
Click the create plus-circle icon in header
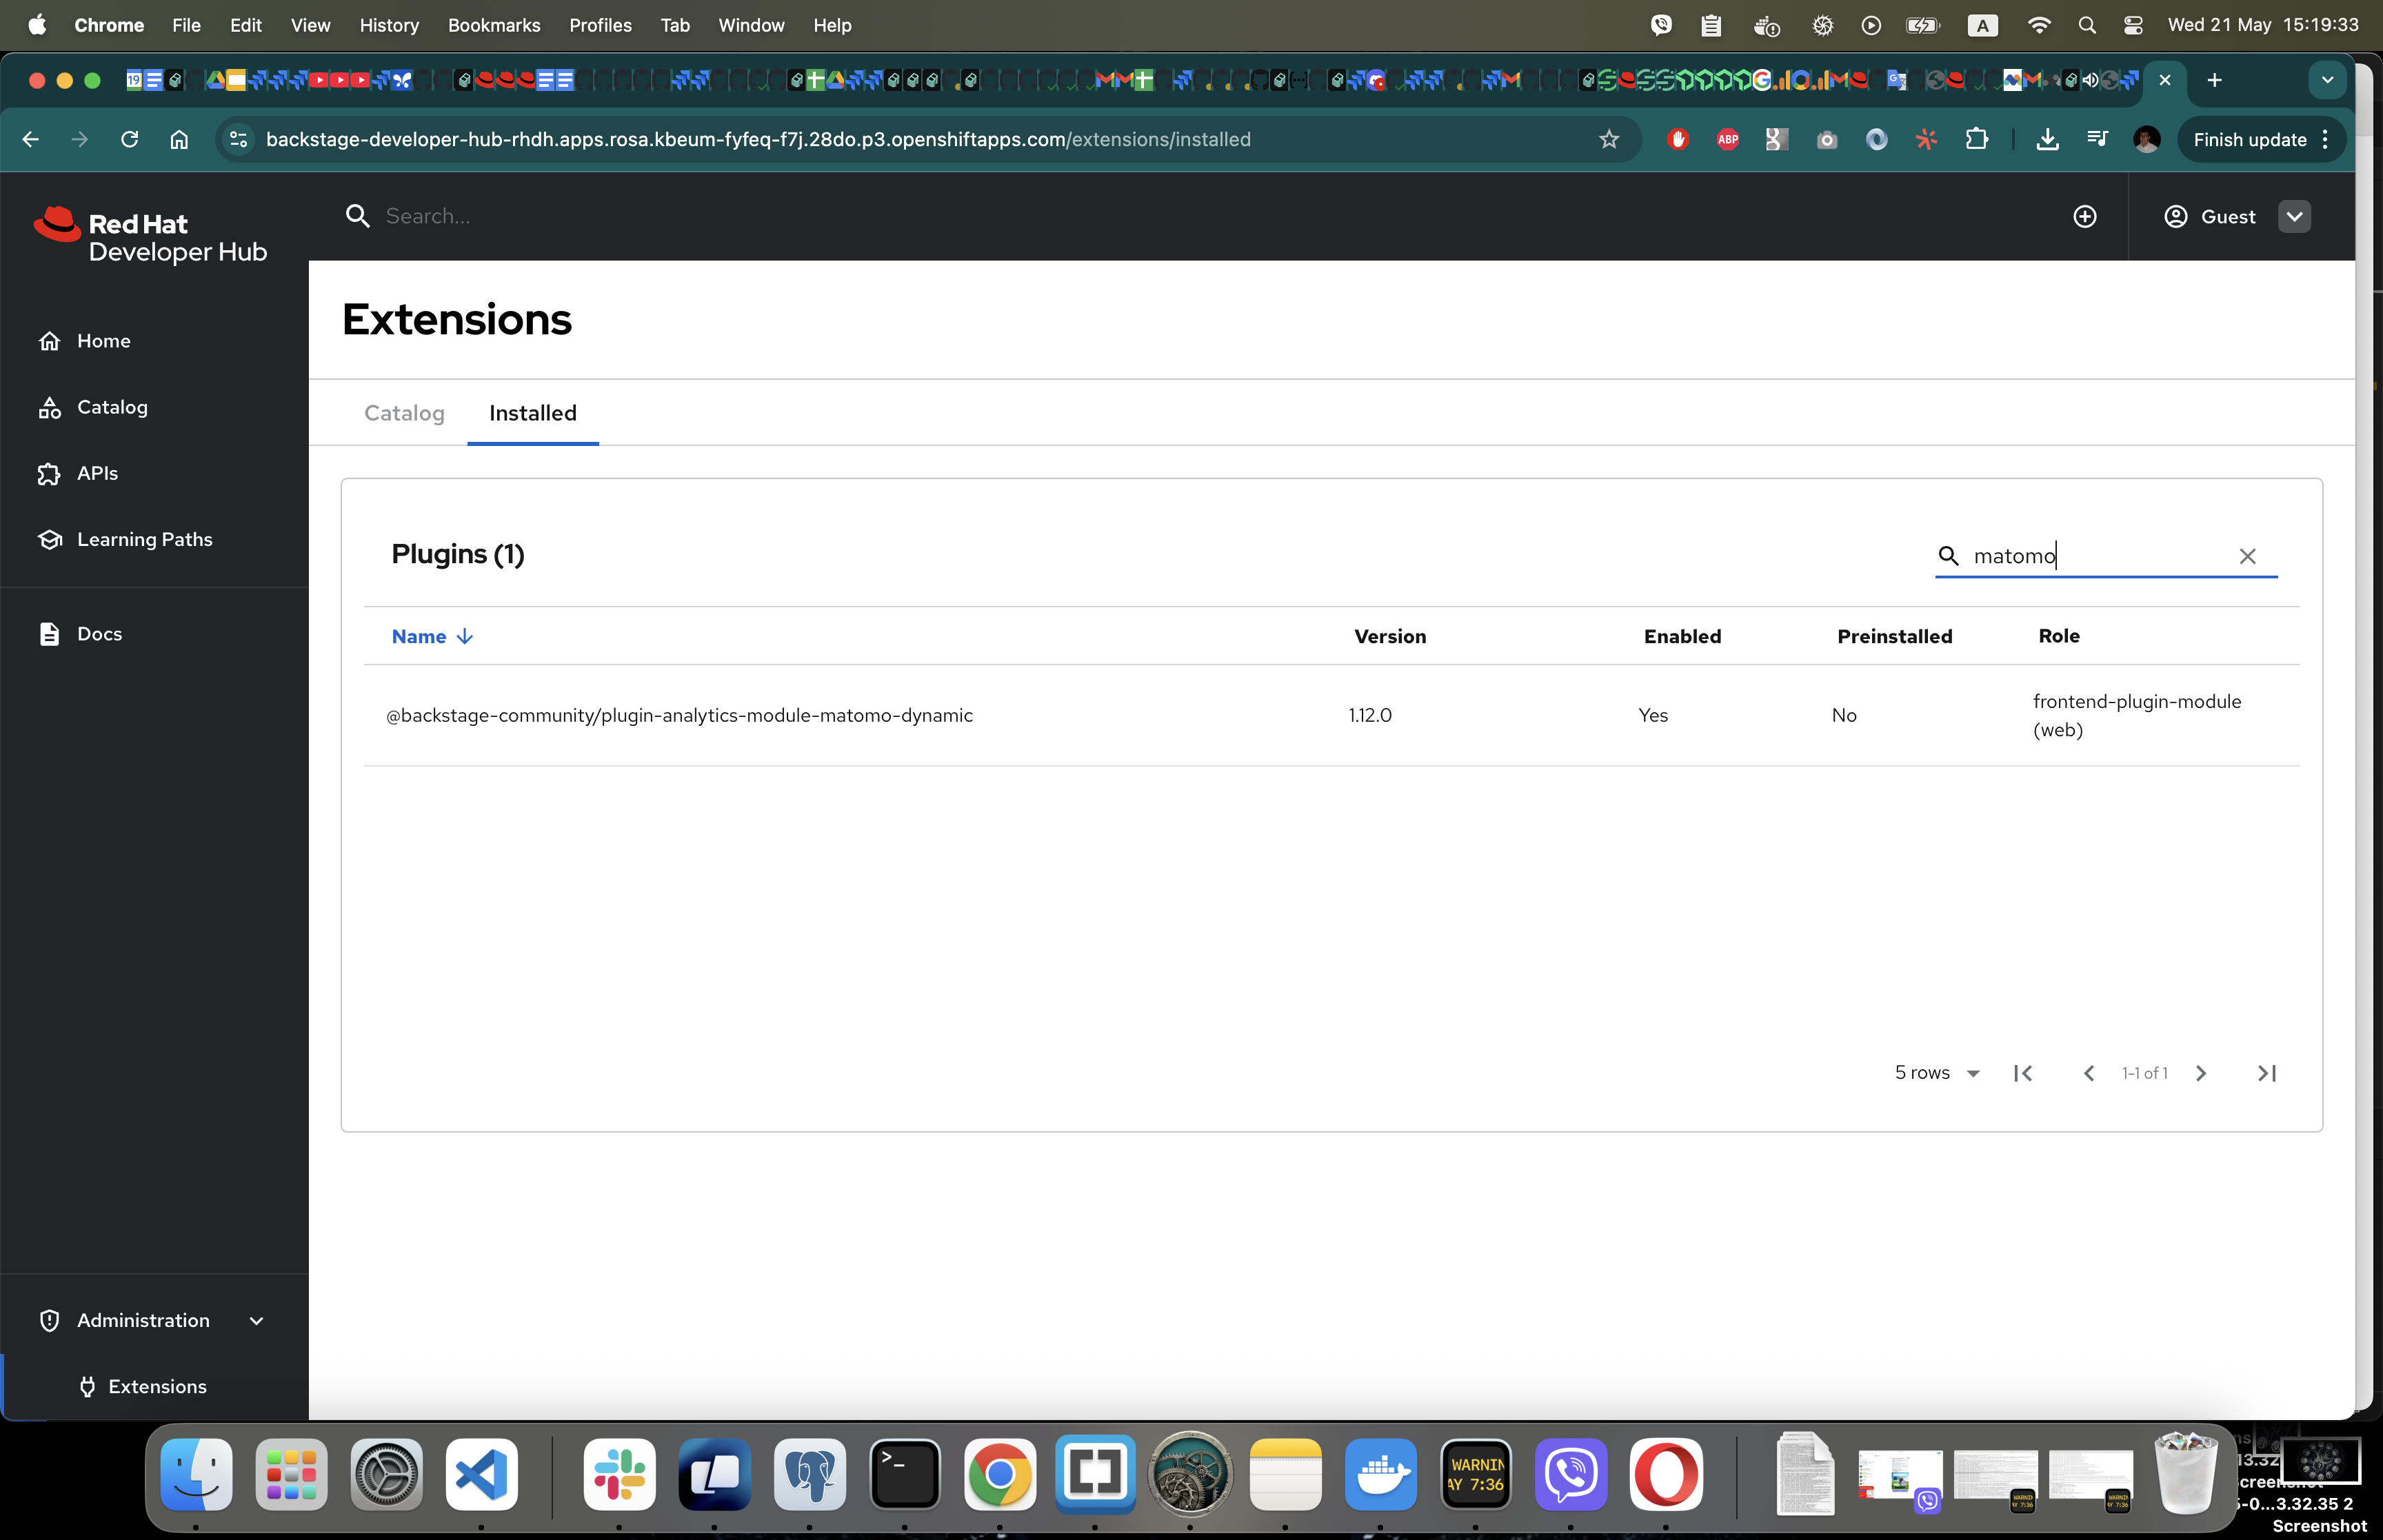tap(2084, 216)
